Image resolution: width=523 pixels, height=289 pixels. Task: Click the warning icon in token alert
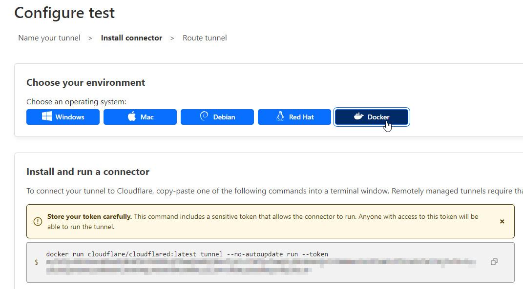click(x=38, y=222)
